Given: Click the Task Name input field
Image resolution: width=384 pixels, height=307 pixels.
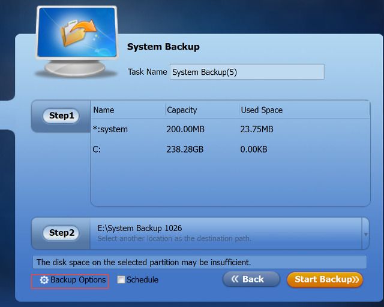Looking at the screenshot, I should 247,72.
